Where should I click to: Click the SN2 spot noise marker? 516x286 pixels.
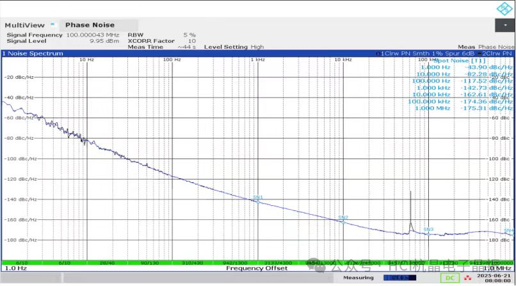(x=343, y=219)
